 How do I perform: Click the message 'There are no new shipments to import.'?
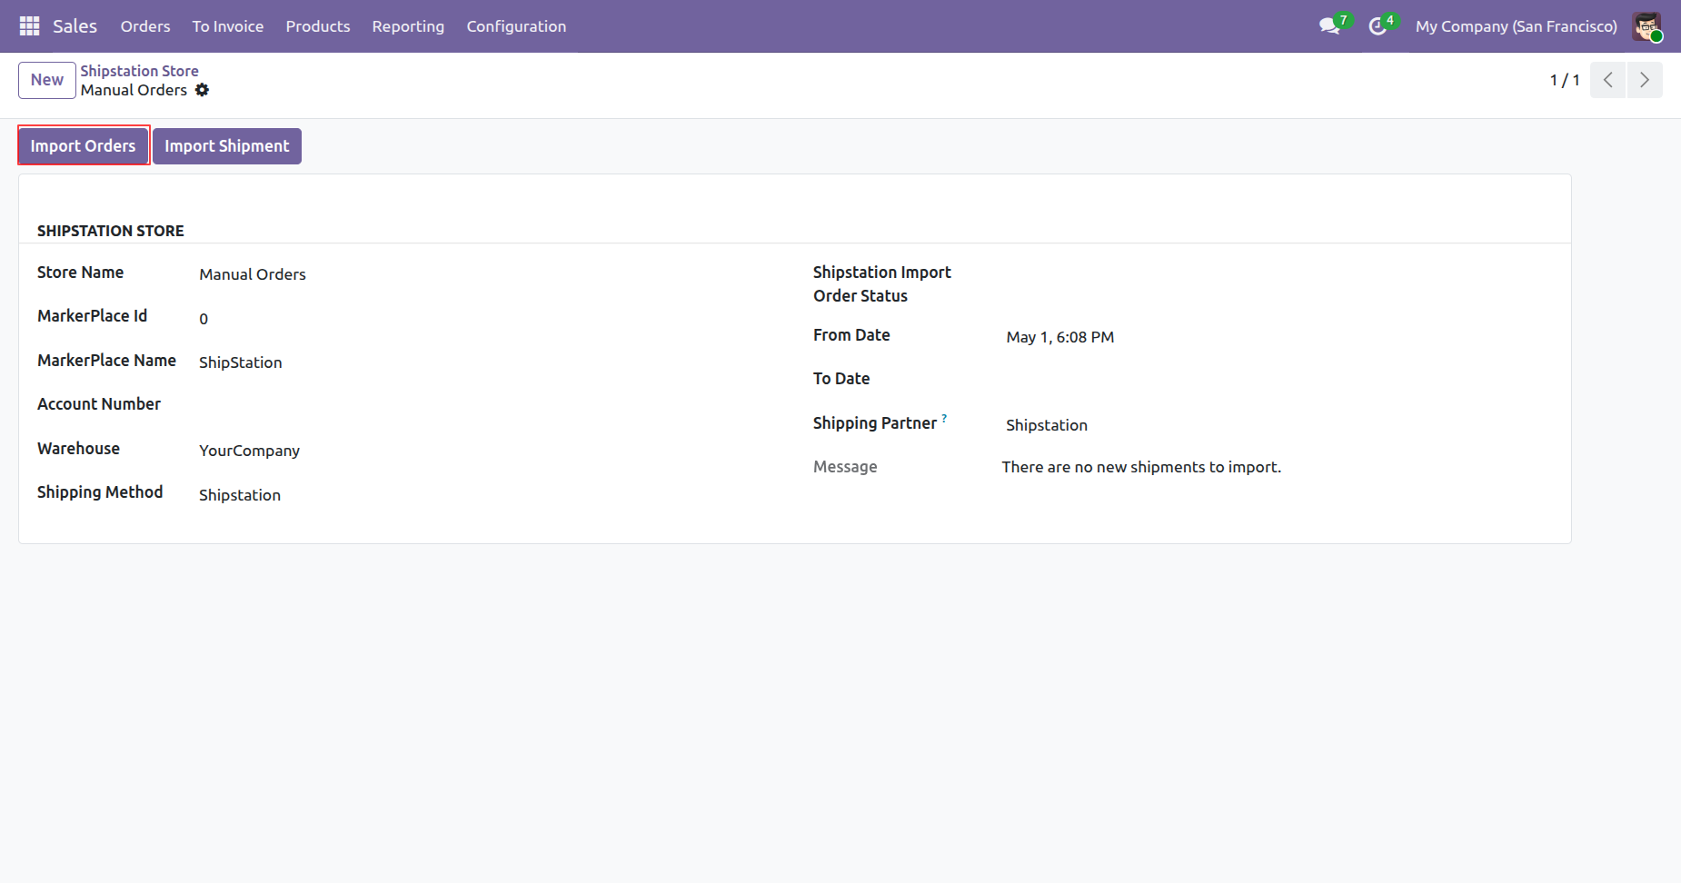[x=1141, y=467]
